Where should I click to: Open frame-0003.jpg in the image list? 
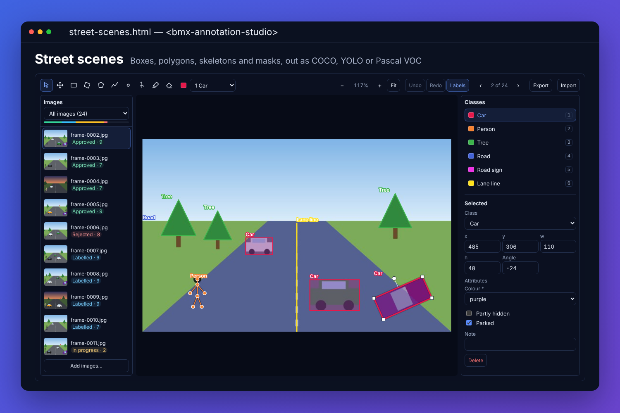pos(86,161)
